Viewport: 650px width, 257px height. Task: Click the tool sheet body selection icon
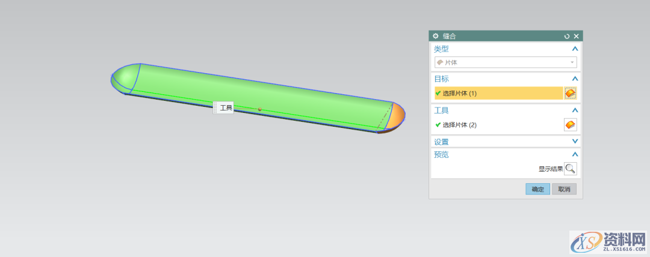(x=570, y=125)
